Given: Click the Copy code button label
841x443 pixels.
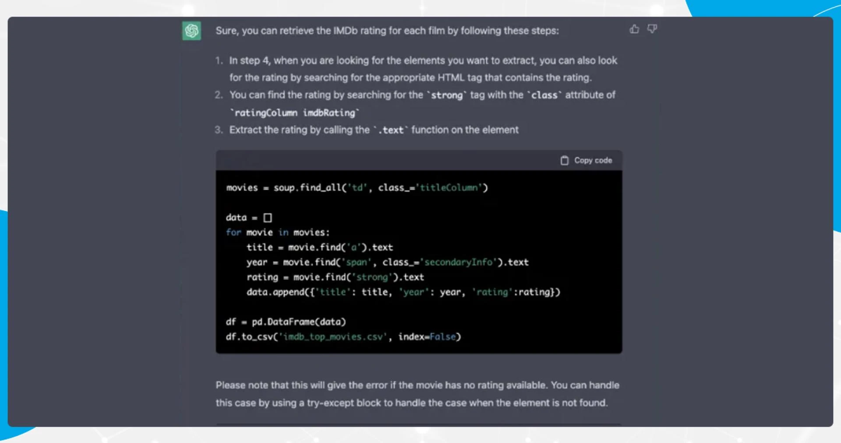Looking at the screenshot, I should 593,161.
